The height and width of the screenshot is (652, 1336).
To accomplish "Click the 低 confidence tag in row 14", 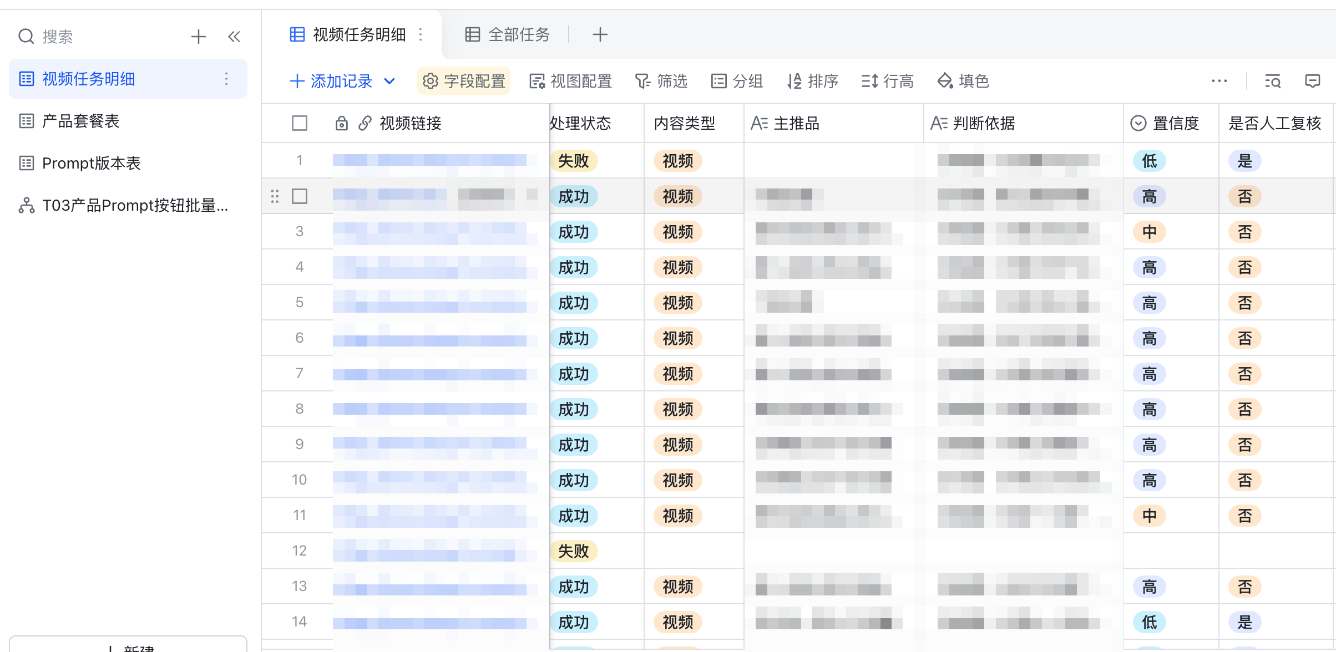I will [x=1150, y=622].
